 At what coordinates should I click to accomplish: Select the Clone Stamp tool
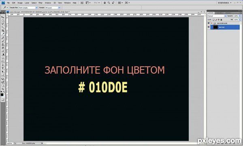(x=3, y=44)
